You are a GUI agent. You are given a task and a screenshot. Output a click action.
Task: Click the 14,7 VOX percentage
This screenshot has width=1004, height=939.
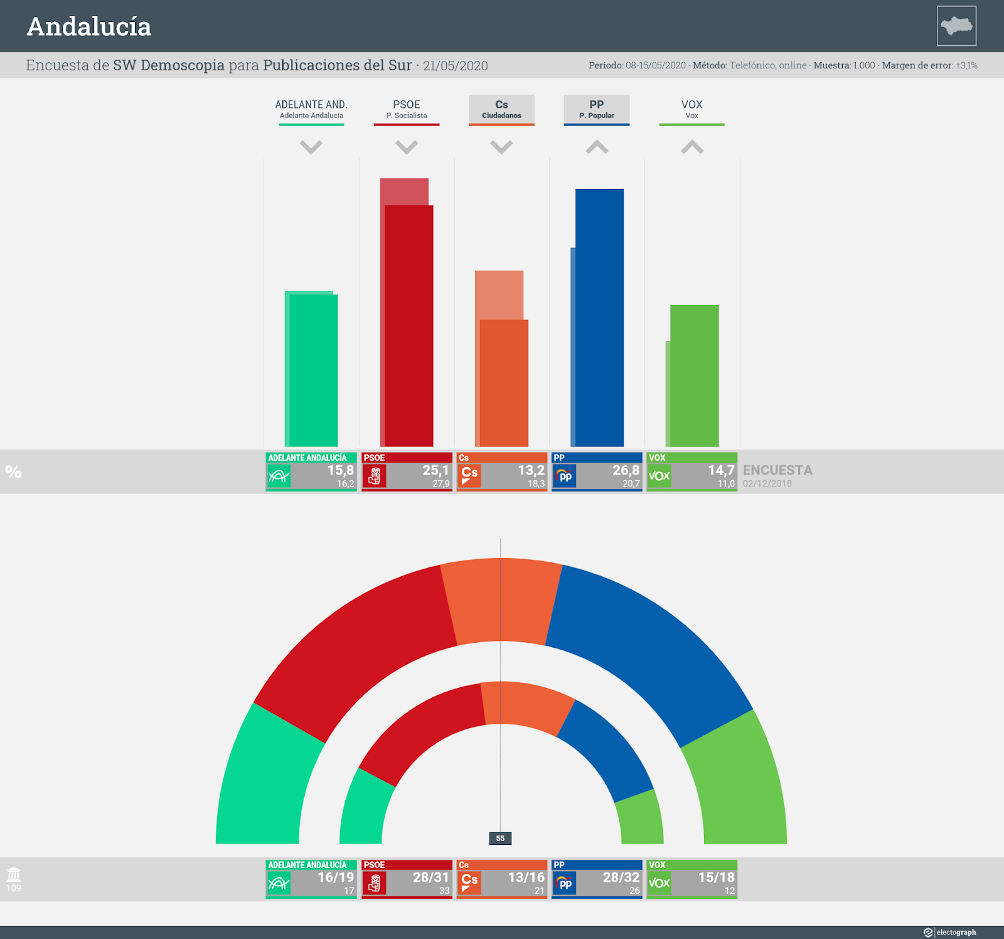pos(722,470)
